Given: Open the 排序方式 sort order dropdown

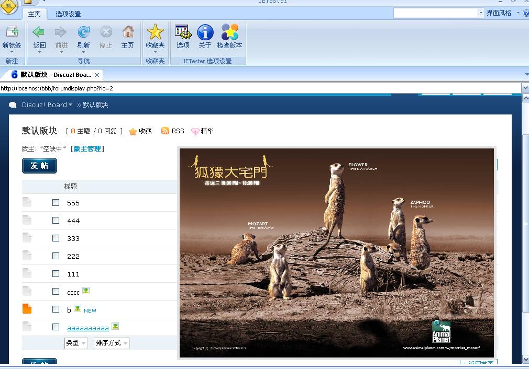Looking at the screenshot, I should point(112,343).
